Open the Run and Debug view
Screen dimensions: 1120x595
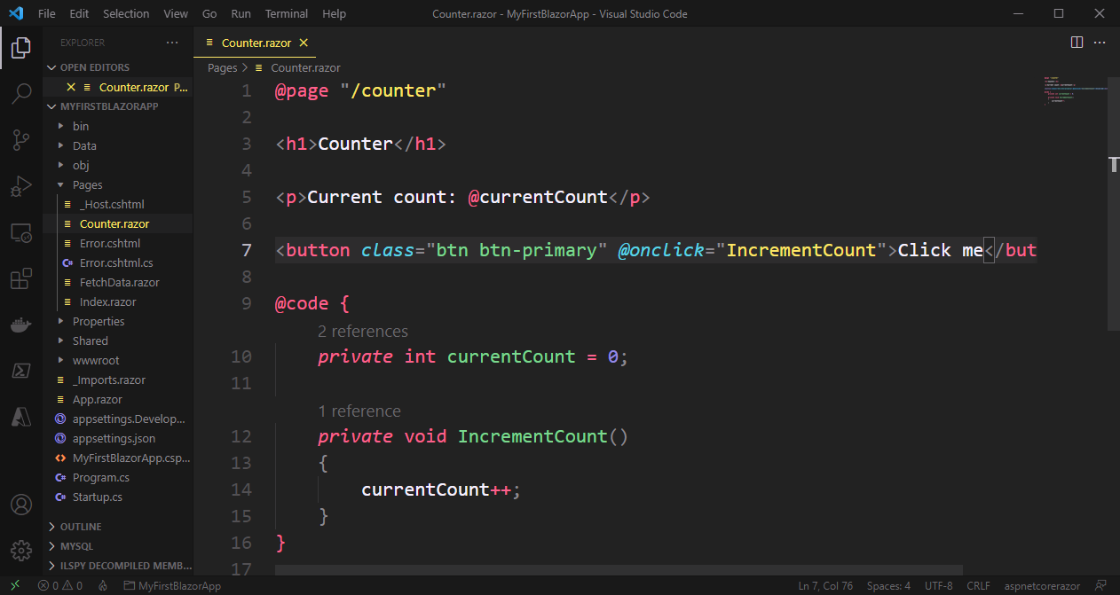pyautogui.click(x=21, y=187)
